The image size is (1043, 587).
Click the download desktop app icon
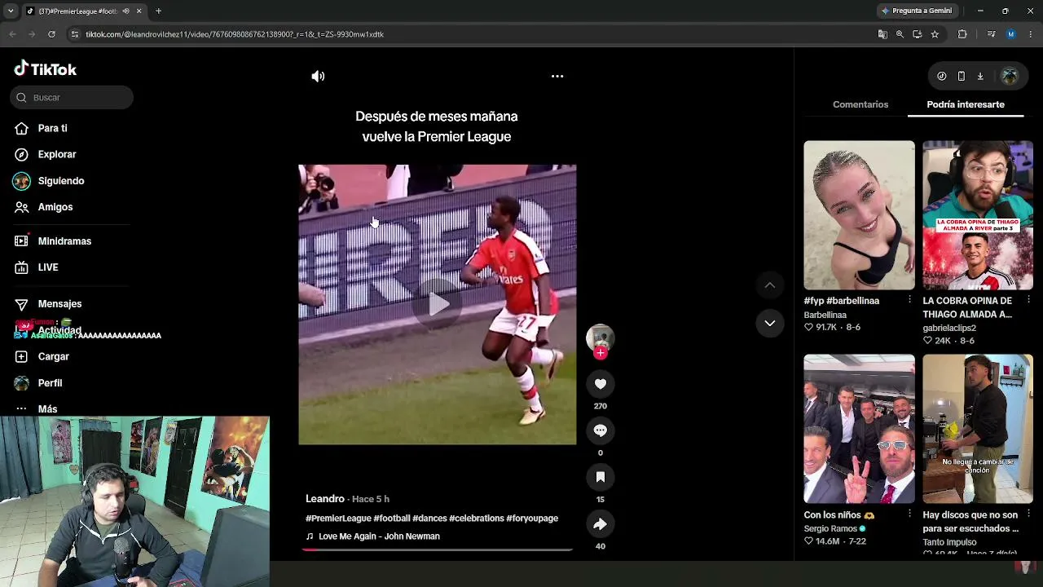[x=980, y=76]
